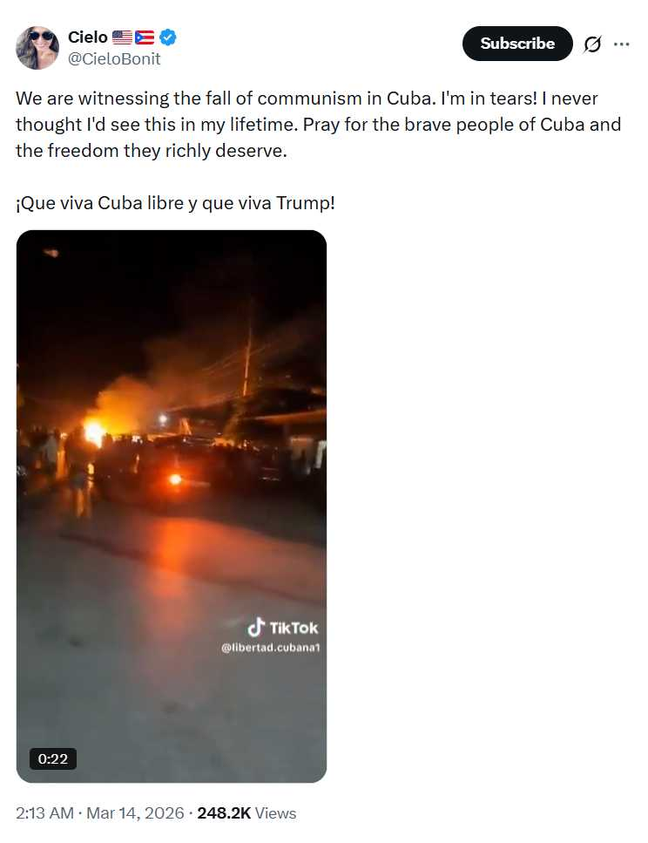Click the Mar 14, 2026 date
This screenshot has height=843, width=648.
click(x=135, y=812)
